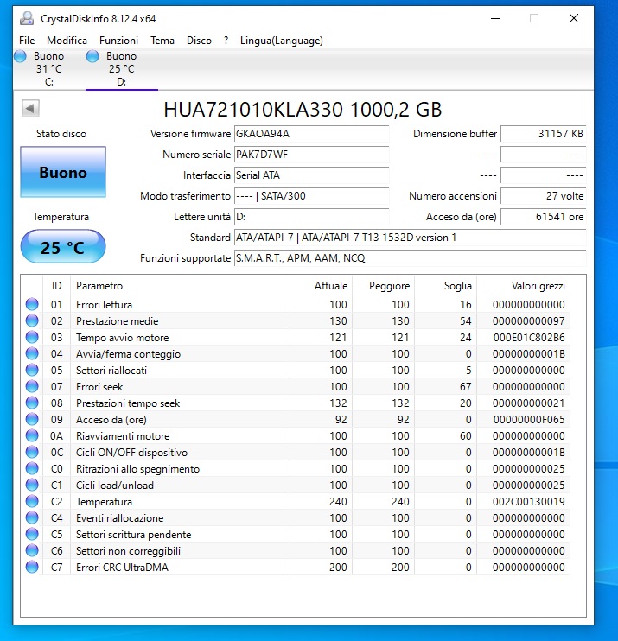Open the ? help menu
The width and height of the screenshot is (618, 641).
click(x=226, y=41)
